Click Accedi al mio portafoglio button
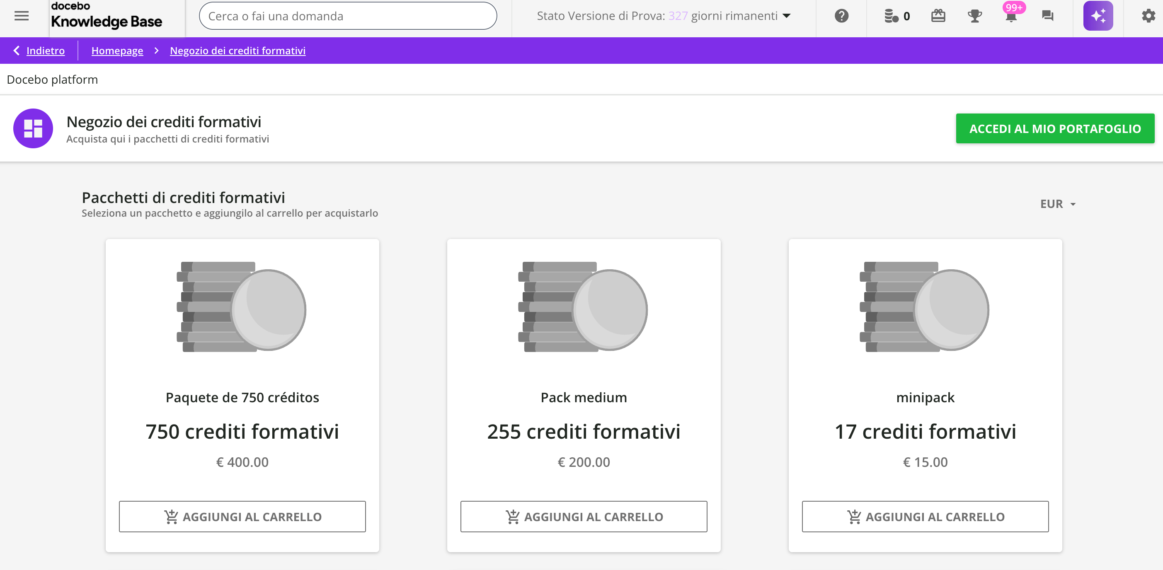 1055,128
